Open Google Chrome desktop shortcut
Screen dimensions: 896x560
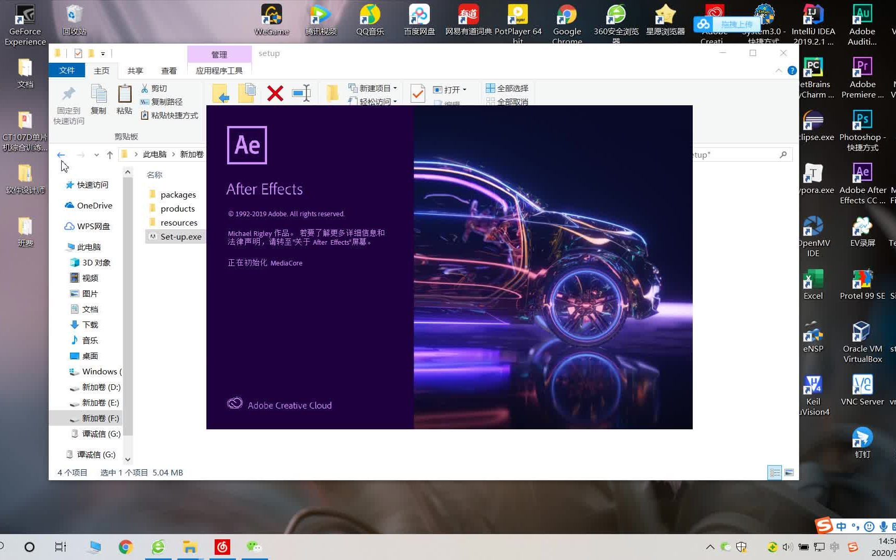click(x=567, y=24)
